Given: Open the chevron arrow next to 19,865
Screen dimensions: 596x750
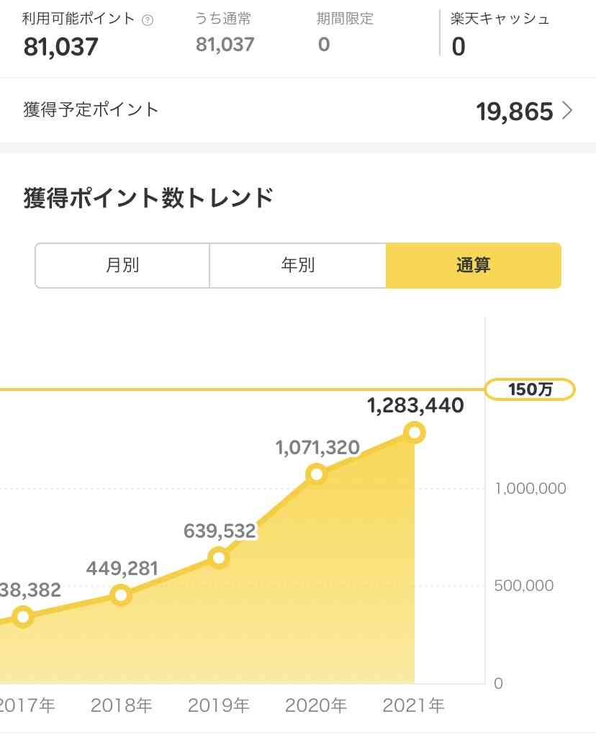Looking at the screenshot, I should (567, 111).
